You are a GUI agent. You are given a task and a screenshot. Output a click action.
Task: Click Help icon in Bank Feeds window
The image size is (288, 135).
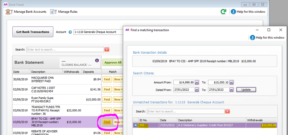[233, 12]
